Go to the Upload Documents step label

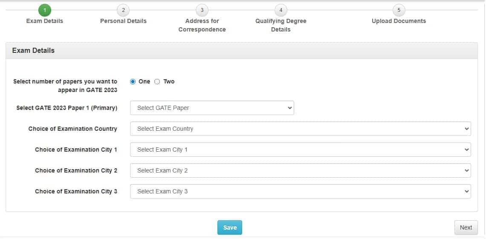tap(399, 21)
